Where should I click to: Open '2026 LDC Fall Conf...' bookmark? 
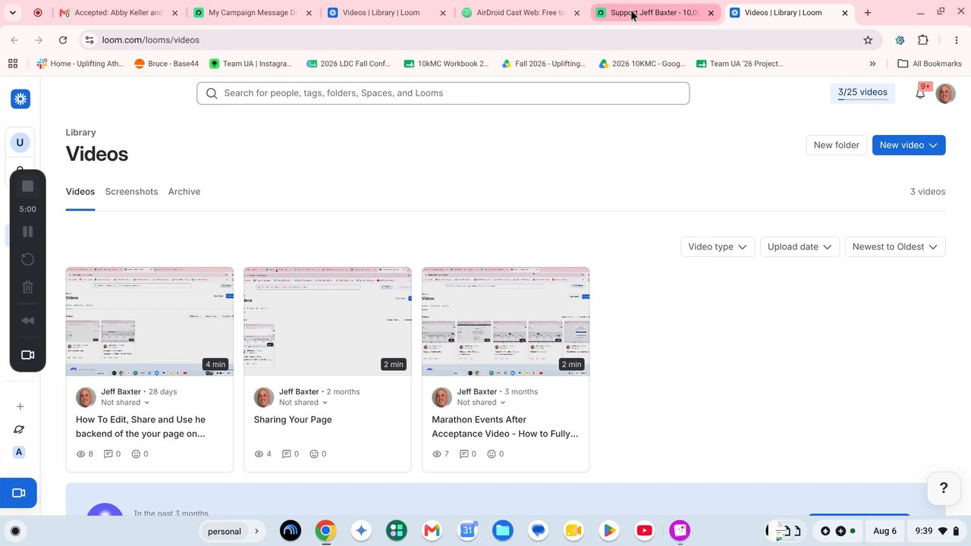[348, 64]
